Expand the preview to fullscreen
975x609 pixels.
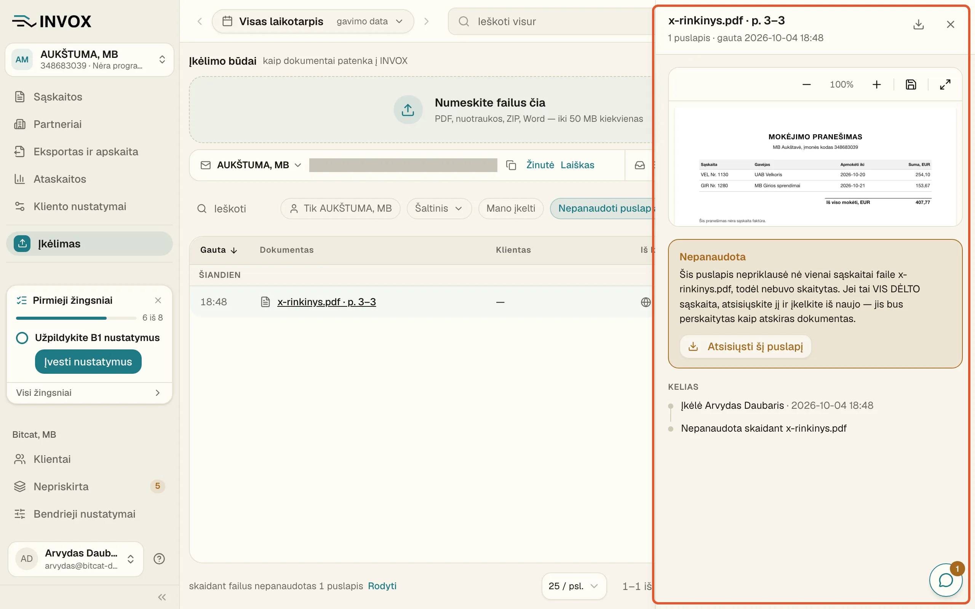pos(945,84)
